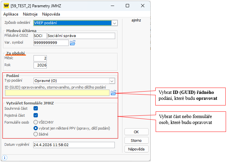This screenshot has width=227, height=162.
Task: Open the Typ podání dropdown
Action: (x=112, y=81)
